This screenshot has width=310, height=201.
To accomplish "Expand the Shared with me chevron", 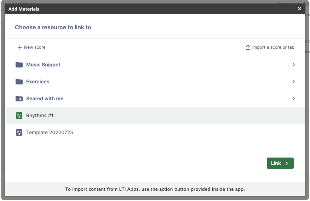I will [293, 99].
